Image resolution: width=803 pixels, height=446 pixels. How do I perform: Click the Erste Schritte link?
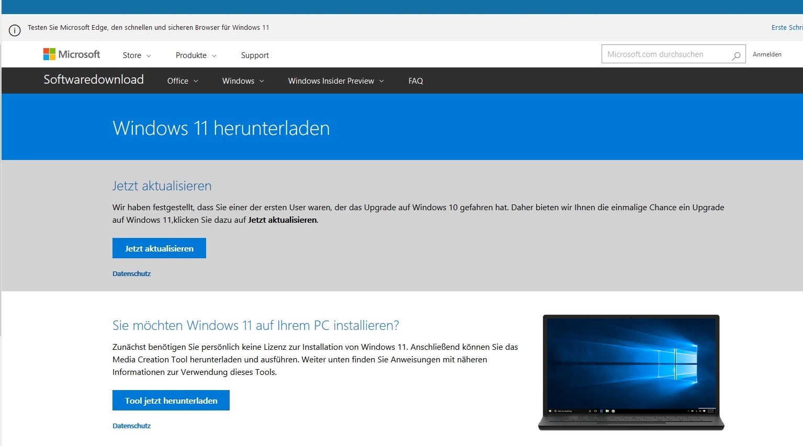click(787, 28)
